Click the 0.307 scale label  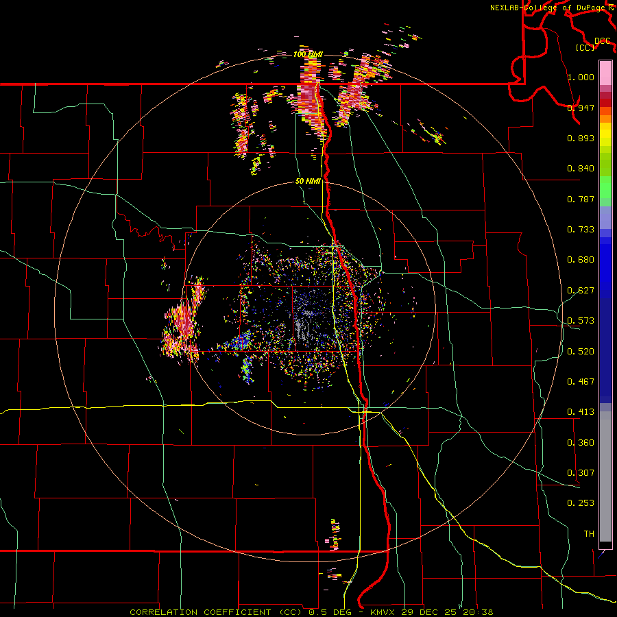pos(581,473)
